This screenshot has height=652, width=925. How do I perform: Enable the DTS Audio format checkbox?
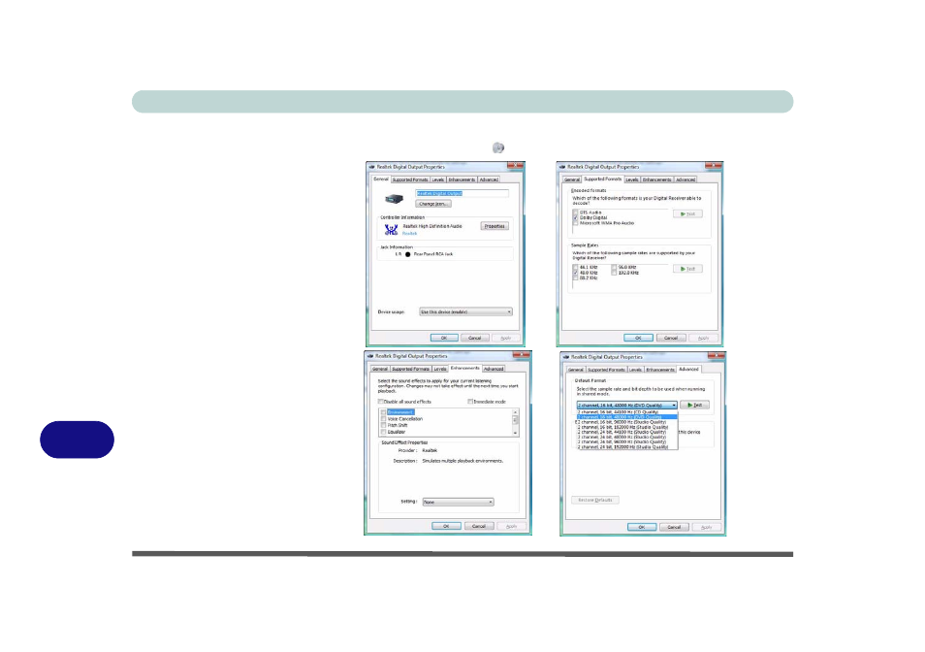point(575,212)
